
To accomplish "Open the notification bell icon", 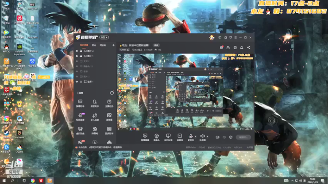I will click(x=241, y=47).
